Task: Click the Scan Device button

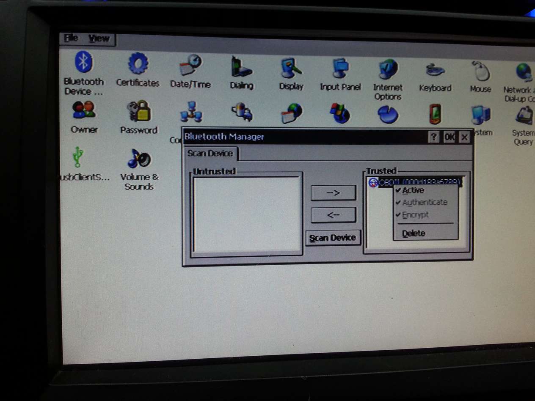Action: (333, 238)
